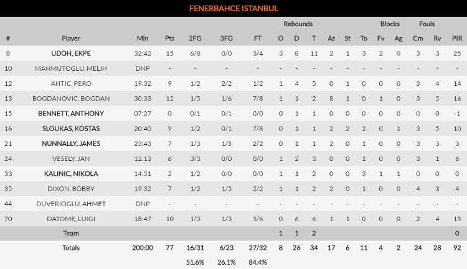This screenshot has width=467, height=269.
Task: Click Datome, Luigi player name
Action: pos(71,219)
